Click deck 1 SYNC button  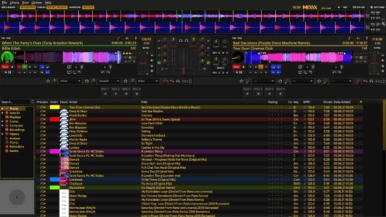coord(146,48)
